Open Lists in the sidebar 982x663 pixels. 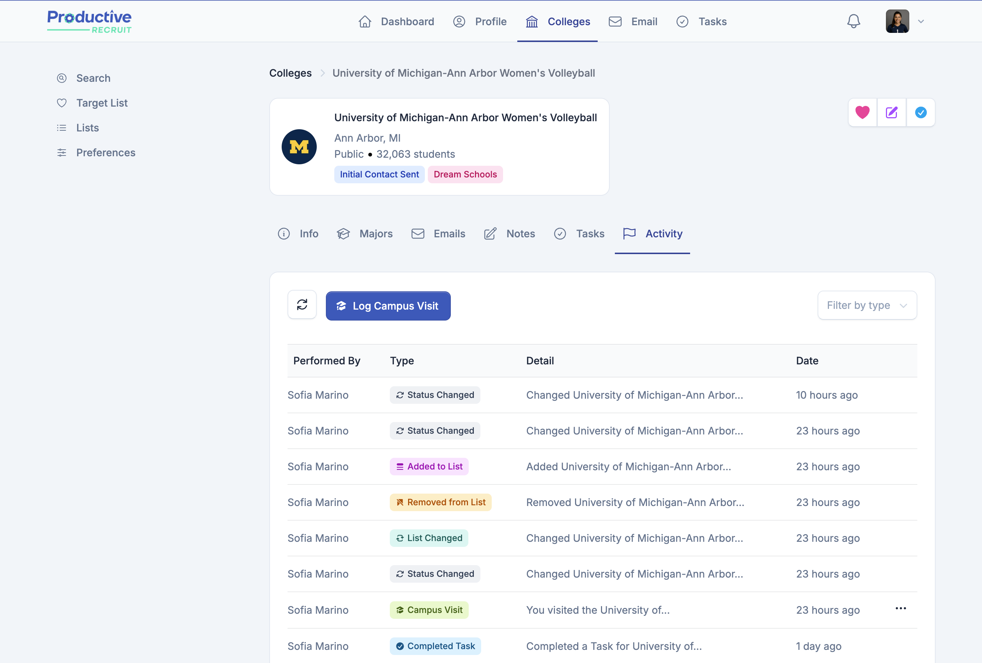pos(78,128)
